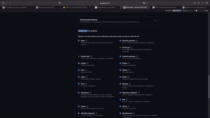210x118 pixels.
Task: Click Done in the find bar
Action: click(206, 10)
